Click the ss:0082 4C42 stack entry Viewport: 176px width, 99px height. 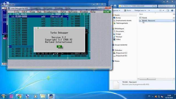(x=79, y=54)
